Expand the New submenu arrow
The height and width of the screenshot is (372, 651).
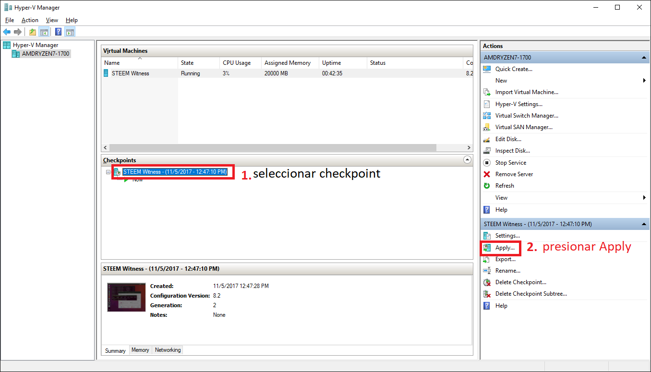tap(644, 81)
